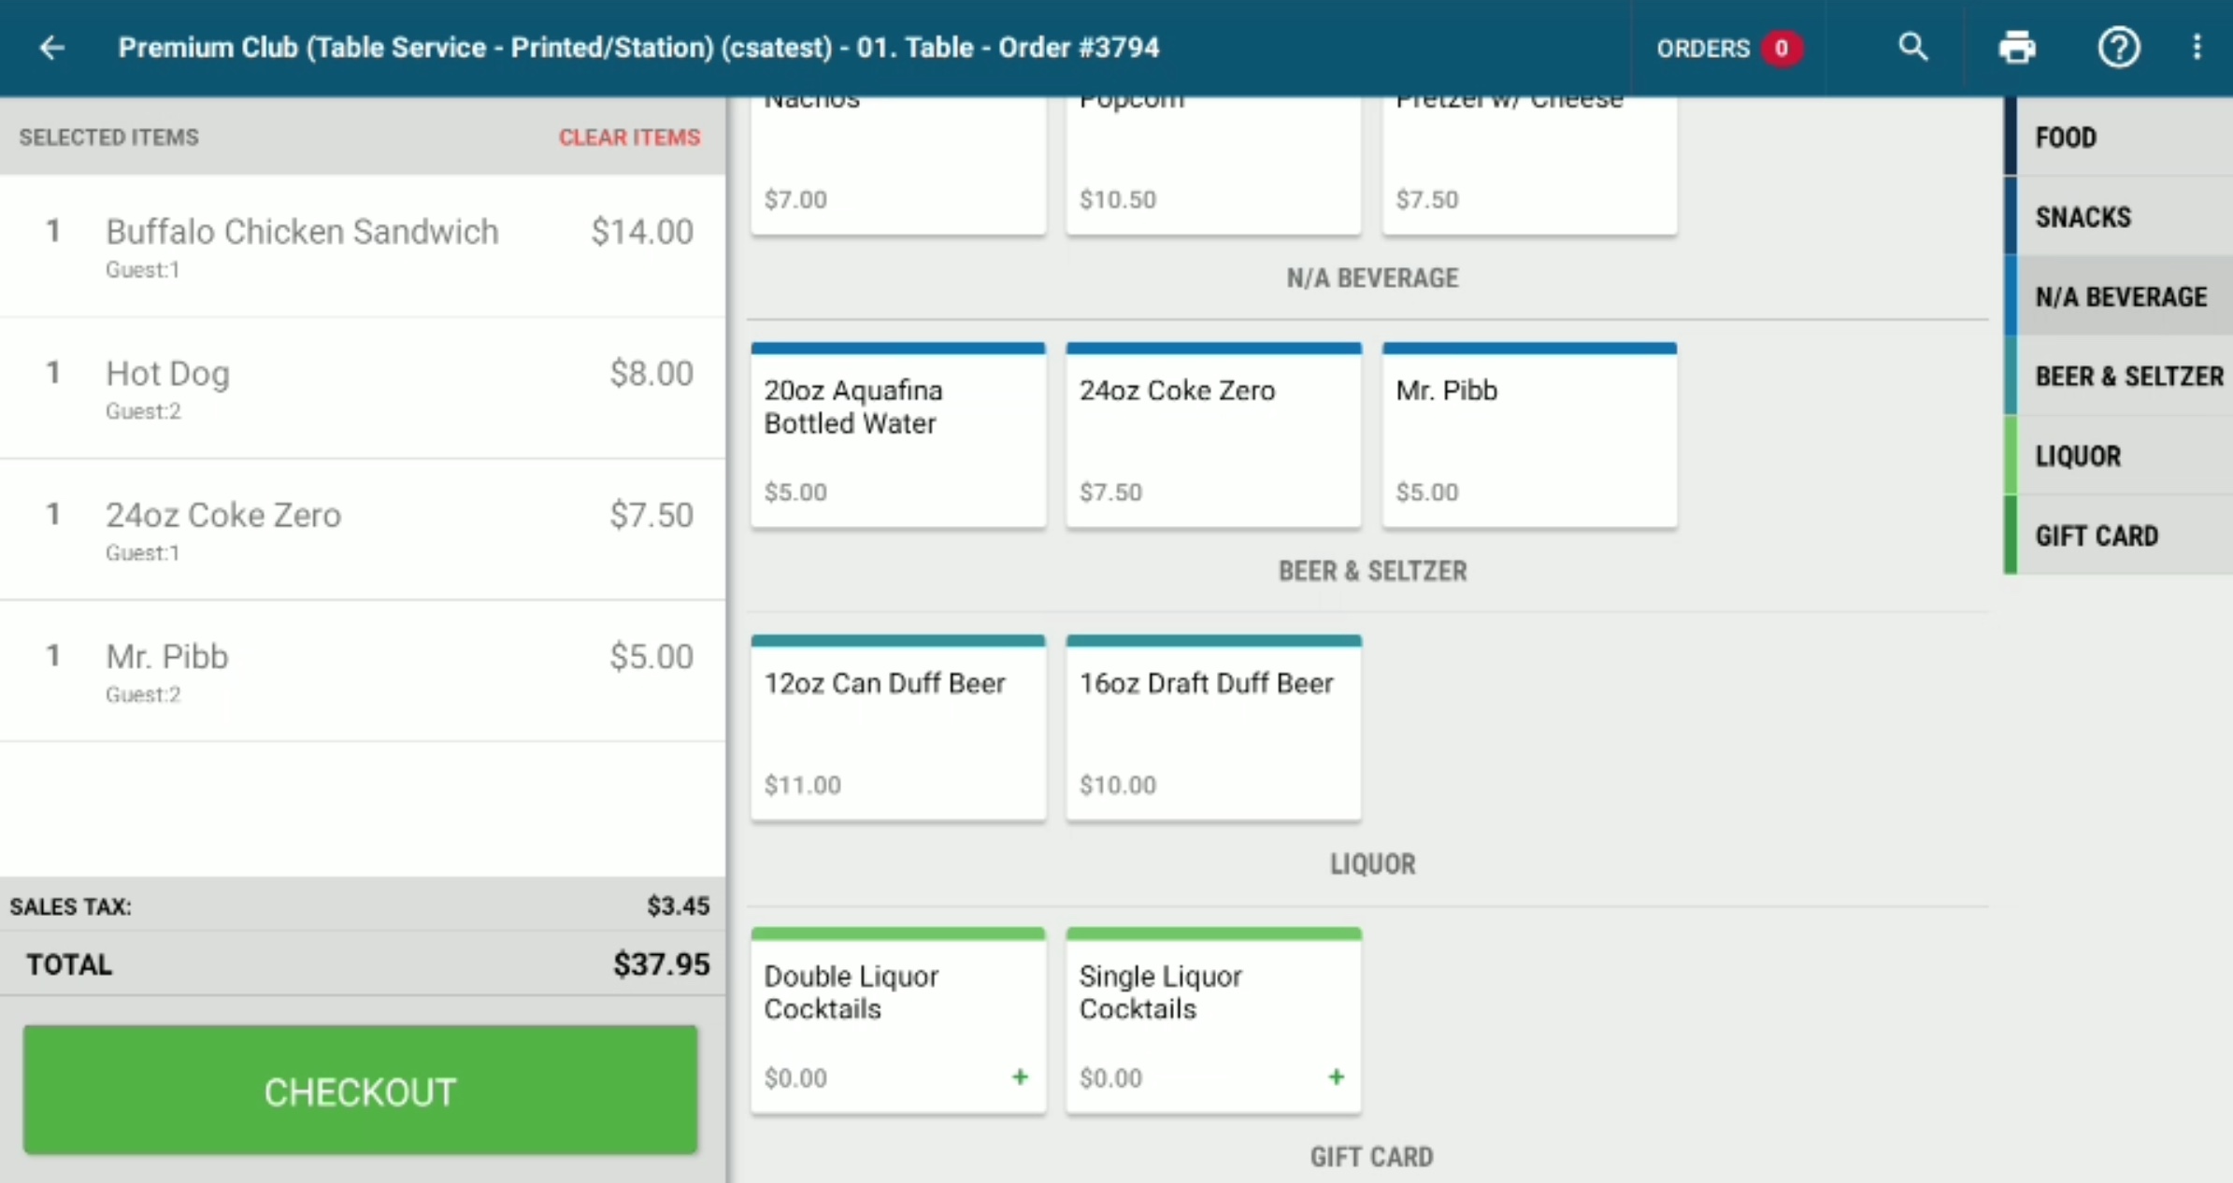The height and width of the screenshot is (1183, 2233).
Task: Add 20oz Aquafina Bottled Water item
Action: pyautogui.click(x=898, y=435)
